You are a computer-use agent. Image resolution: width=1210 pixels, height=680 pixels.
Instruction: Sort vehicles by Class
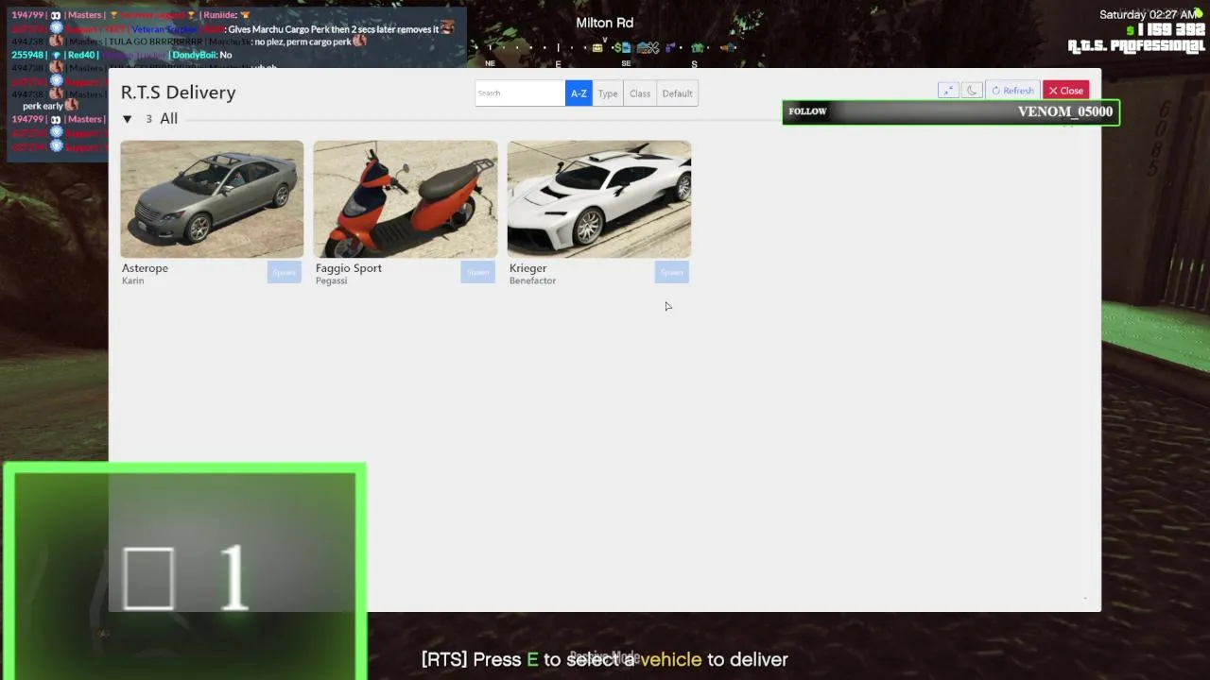point(640,93)
